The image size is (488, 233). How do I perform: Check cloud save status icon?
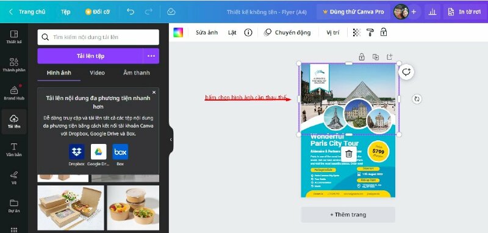click(171, 12)
